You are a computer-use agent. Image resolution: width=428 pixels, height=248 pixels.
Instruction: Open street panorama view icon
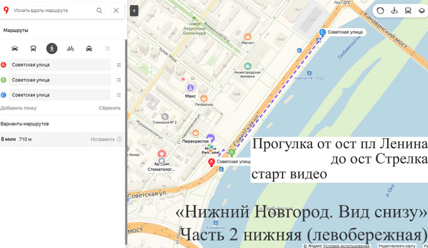394,11
